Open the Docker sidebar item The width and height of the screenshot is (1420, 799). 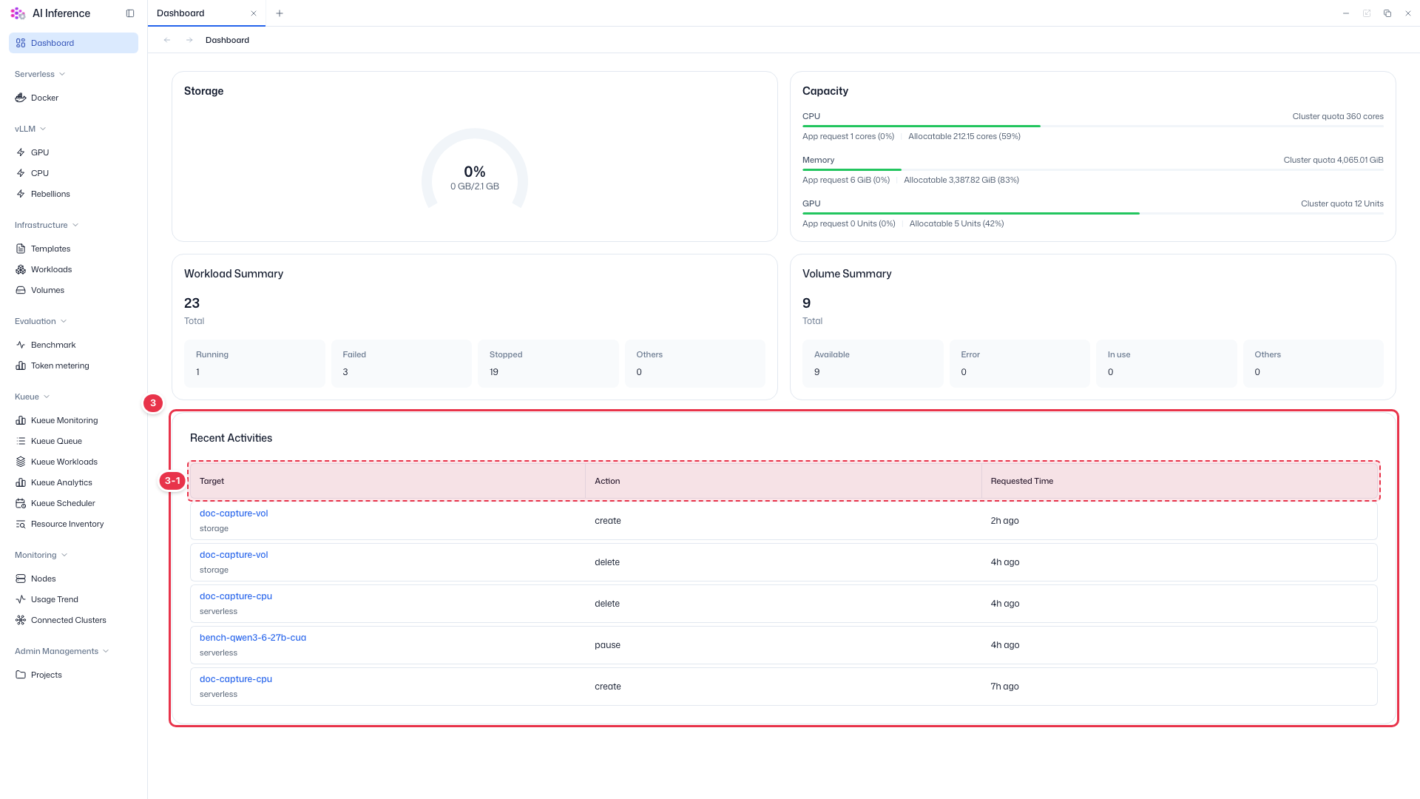73,98
